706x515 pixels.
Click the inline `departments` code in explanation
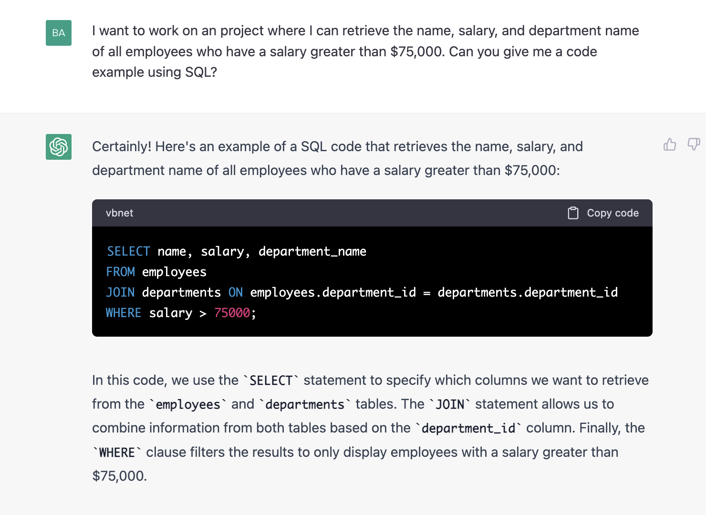point(305,404)
